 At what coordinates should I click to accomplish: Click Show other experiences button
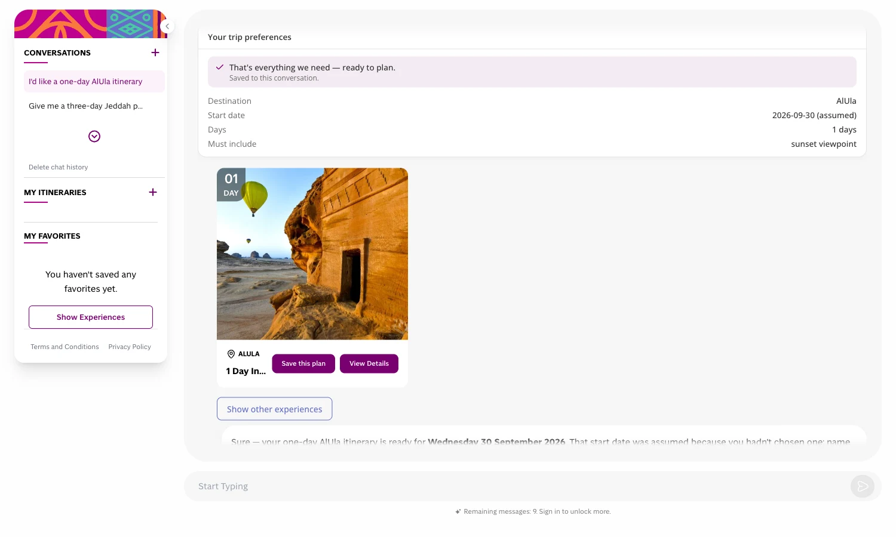275,409
